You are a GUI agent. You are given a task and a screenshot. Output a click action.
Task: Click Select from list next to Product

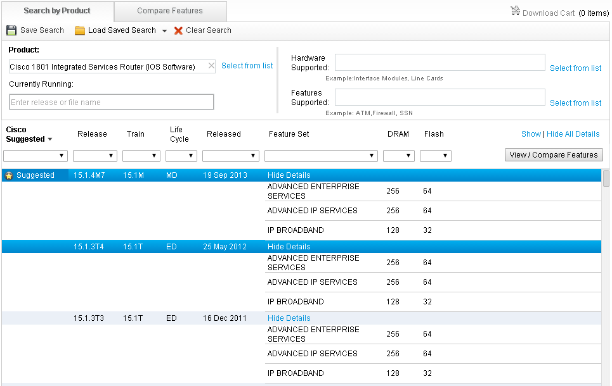click(x=247, y=66)
